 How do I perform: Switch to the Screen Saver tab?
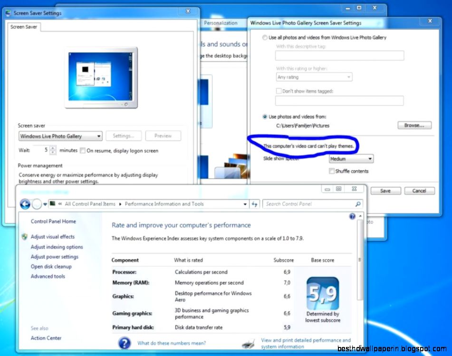(x=24, y=27)
